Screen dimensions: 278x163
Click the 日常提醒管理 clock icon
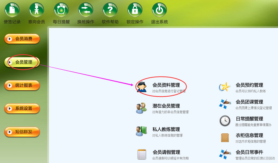225,121
